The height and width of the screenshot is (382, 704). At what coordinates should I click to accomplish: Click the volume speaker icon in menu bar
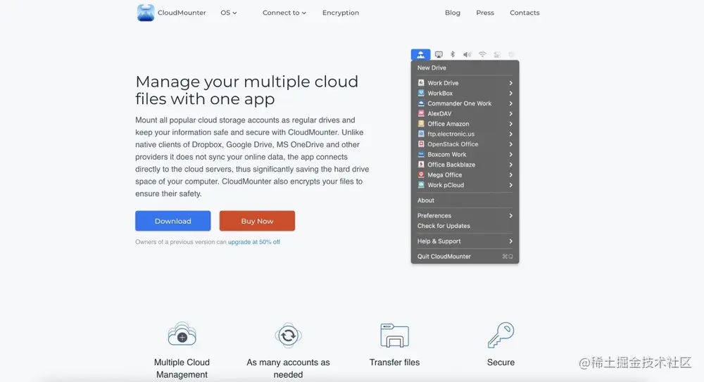pos(467,54)
